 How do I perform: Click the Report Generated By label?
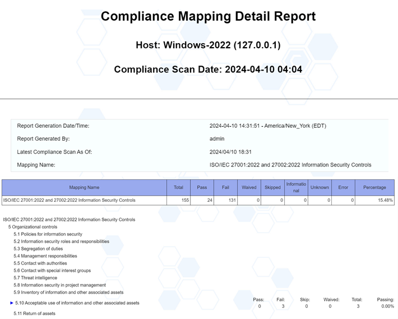pos(43,139)
